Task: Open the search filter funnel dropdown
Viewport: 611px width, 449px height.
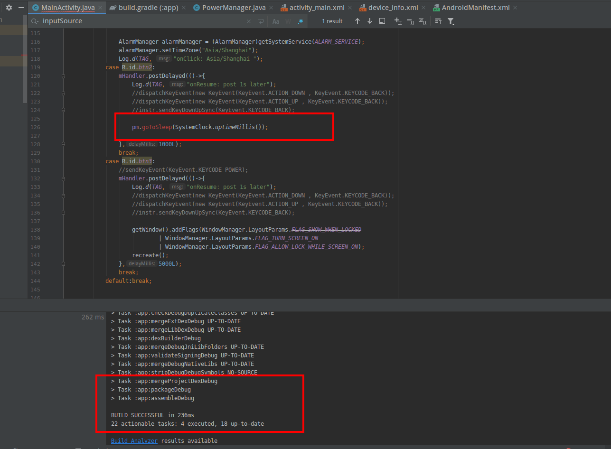Action: click(x=451, y=21)
